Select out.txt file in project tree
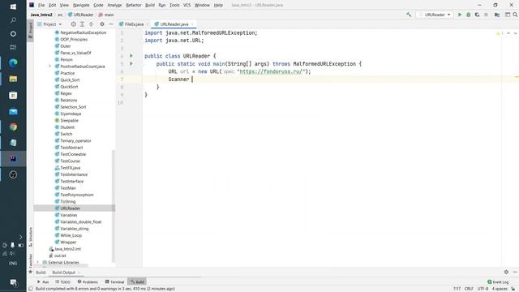This screenshot has width=519, height=292. [x=60, y=255]
